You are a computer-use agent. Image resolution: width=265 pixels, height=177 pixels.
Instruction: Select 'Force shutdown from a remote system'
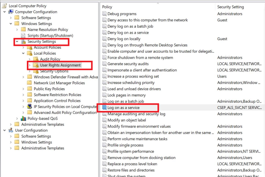[140, 58]
